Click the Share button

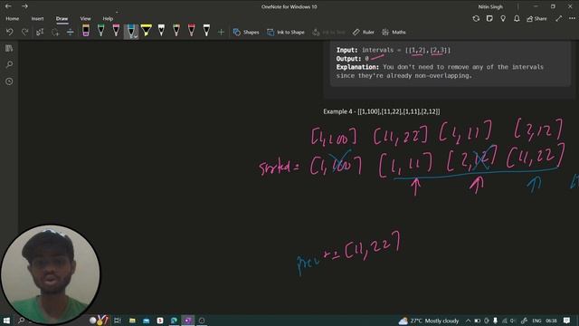pyautogui.click(x=536, y=18)
